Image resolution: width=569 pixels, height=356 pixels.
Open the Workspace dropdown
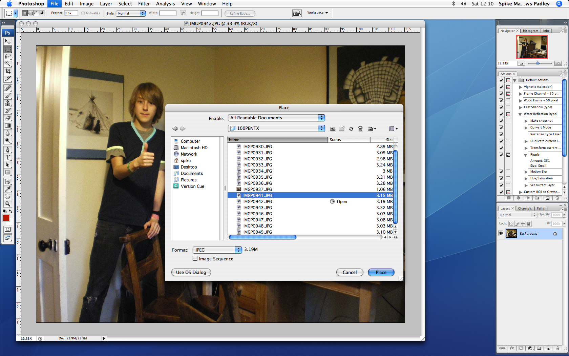tap(318, 13)
